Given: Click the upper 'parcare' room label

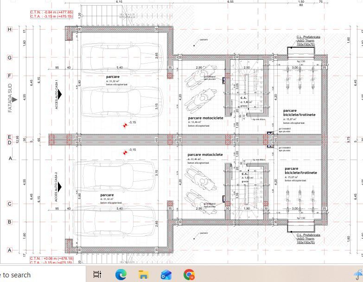Looking at the screenshot, I should tap(113, 77).
